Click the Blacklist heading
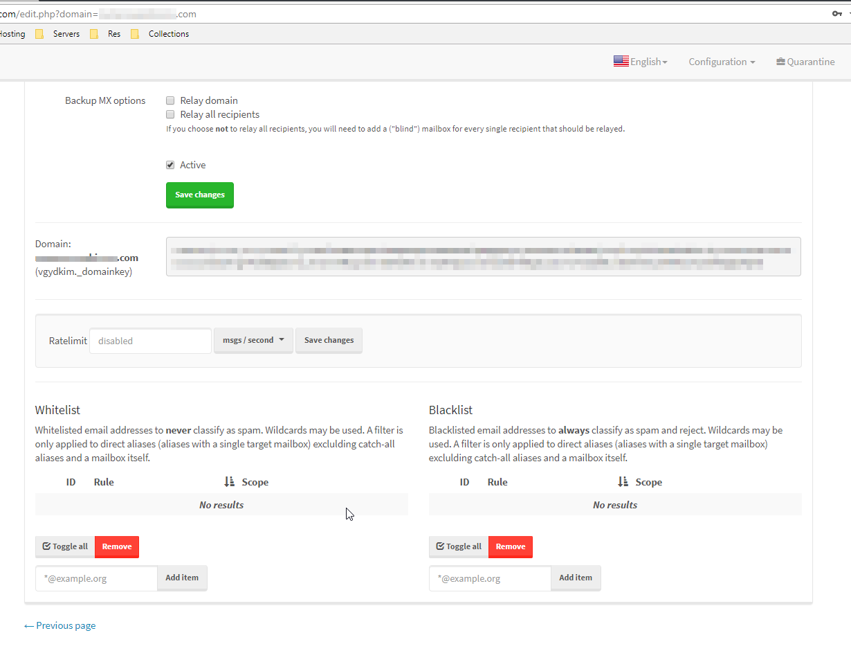Image resolution: width=851 pixels, height=669 pixels. coord(451,410)
